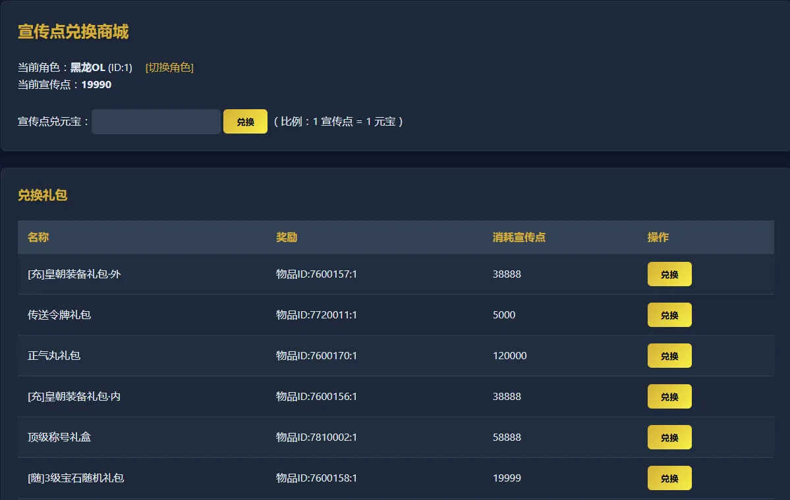Viewport: 790px width, 500px height.
Task: Select the 传送令牌礼包 name cell
Action: coord(59,315)
